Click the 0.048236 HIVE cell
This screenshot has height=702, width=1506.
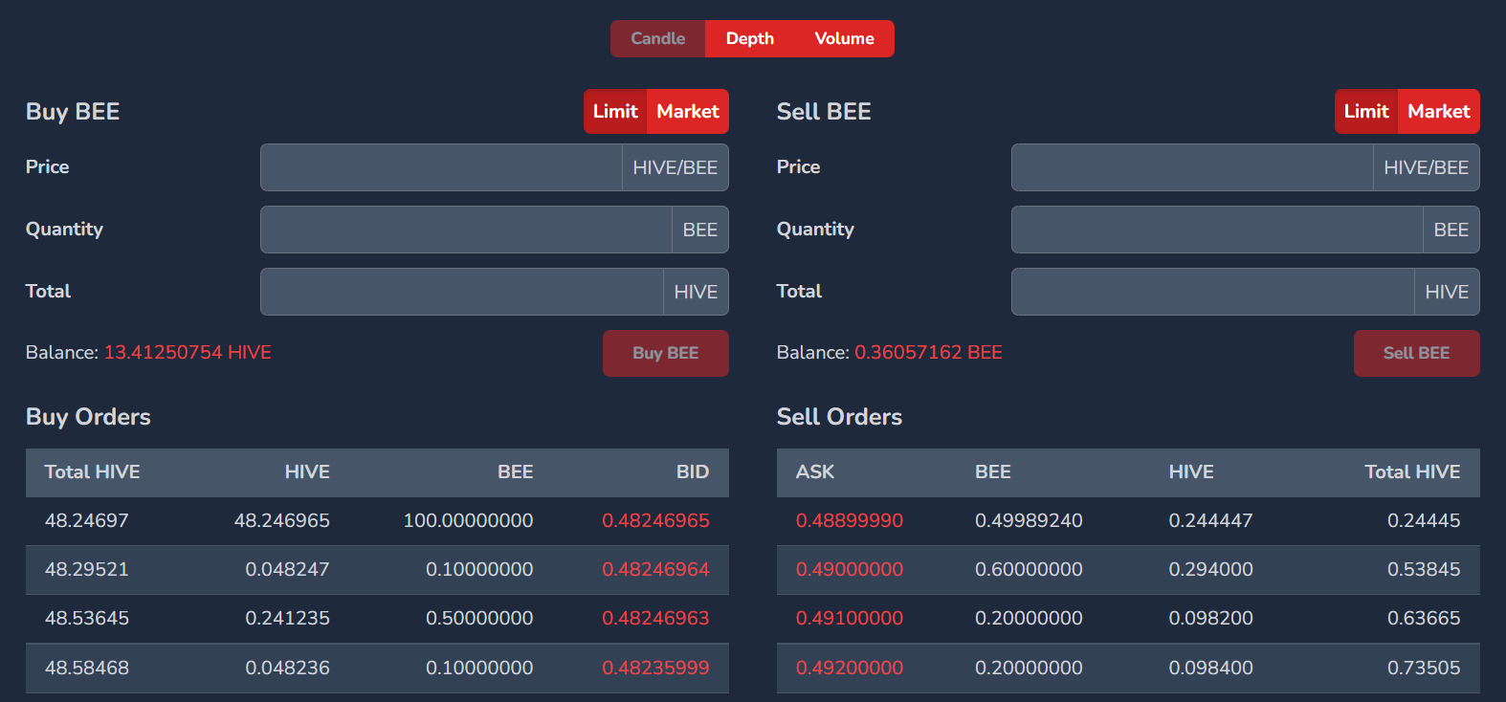(x=288, y=669)
